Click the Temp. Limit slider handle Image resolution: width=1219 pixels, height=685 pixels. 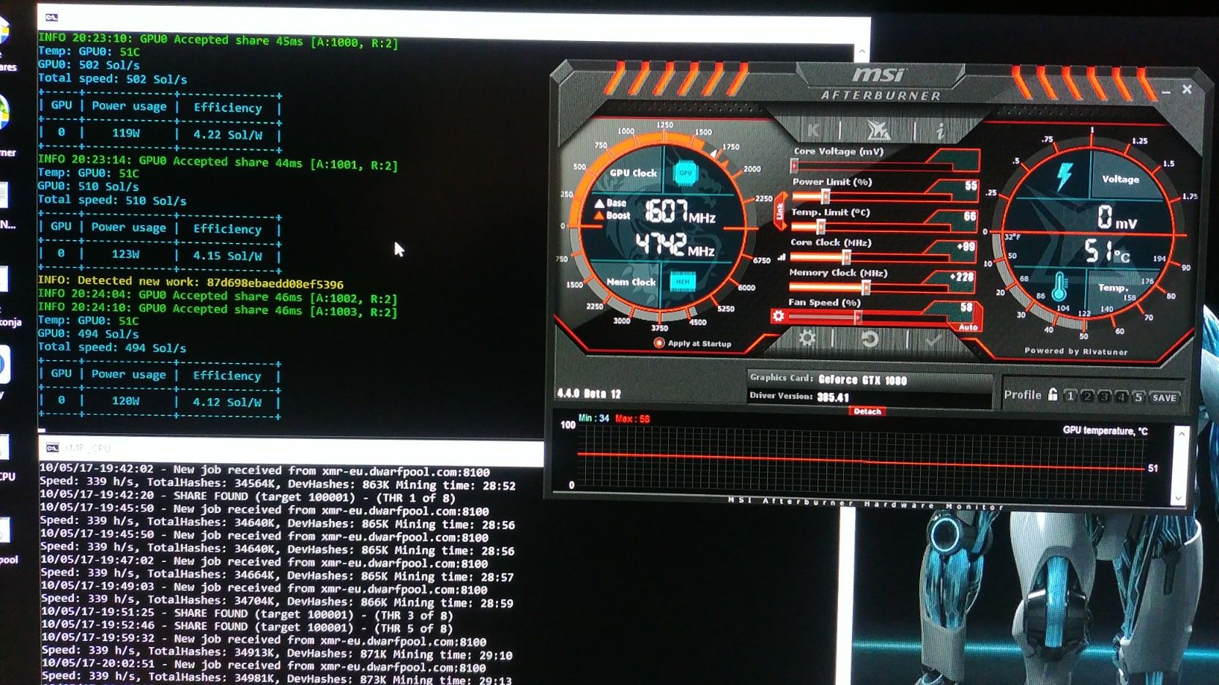(x=820, y=227)
